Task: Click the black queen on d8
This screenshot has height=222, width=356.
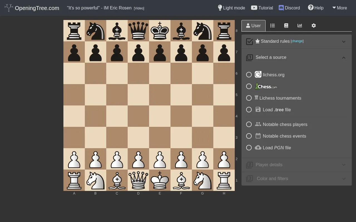Action: coord(138,31)
